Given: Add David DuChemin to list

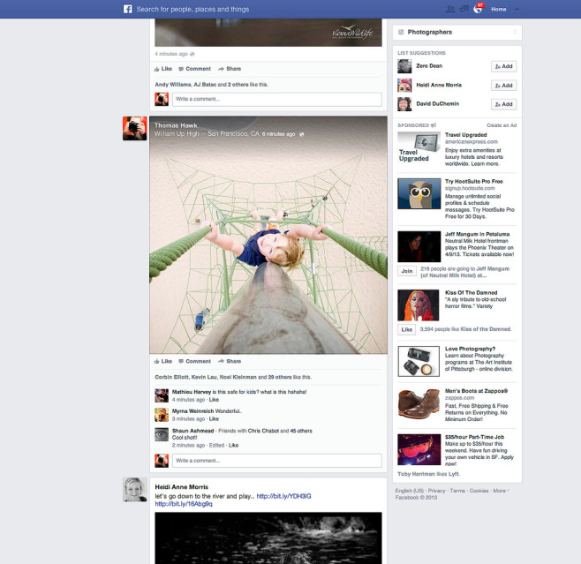Looking at the screenshot, I should 503,104.
